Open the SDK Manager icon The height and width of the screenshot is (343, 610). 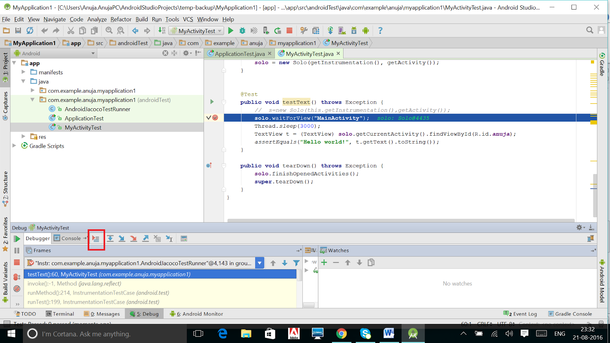pyautogui.click(x=354, y=30)
